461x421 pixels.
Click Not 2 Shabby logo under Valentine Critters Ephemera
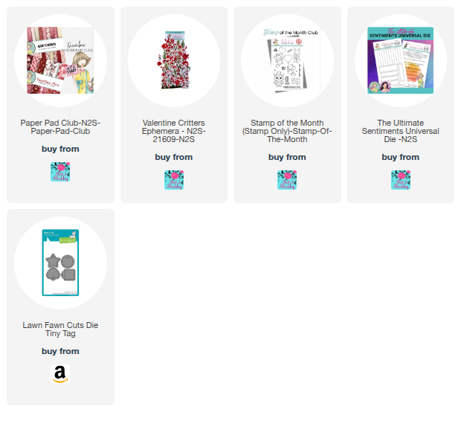[174, 180]
